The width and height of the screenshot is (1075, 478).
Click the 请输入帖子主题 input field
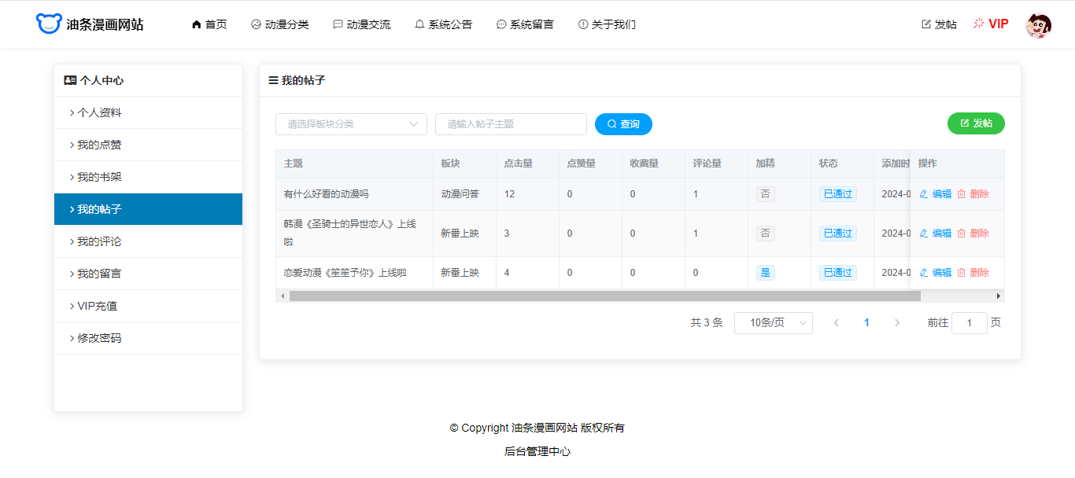coord(511,124)
